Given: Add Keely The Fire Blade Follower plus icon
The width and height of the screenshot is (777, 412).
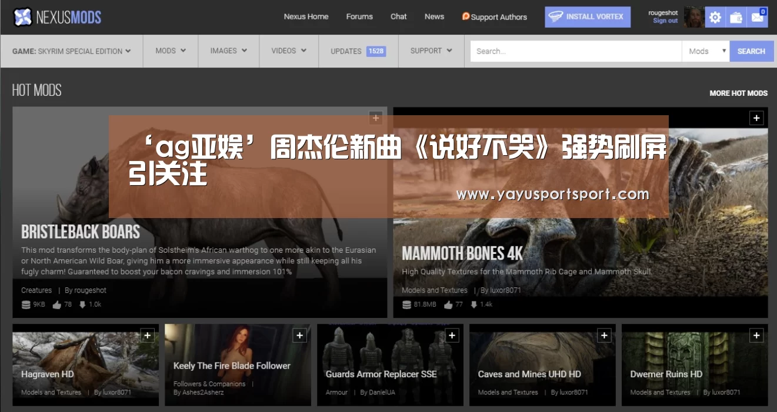Looking at the screenshot, I should click(x=299, y=336).
